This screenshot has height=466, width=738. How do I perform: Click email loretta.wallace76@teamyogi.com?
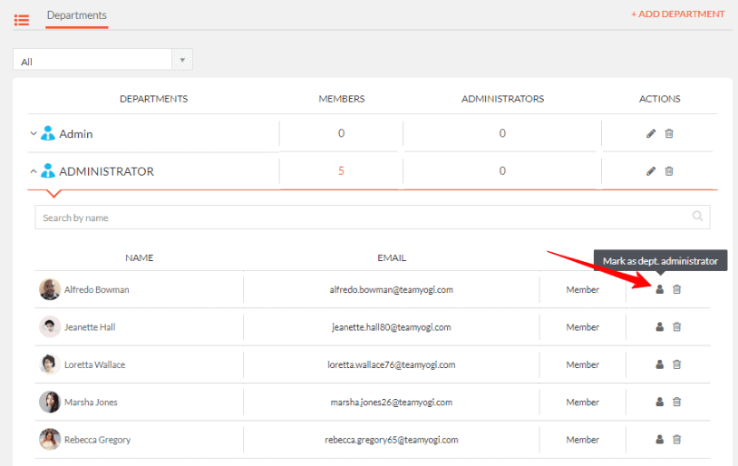pos(391,364)
